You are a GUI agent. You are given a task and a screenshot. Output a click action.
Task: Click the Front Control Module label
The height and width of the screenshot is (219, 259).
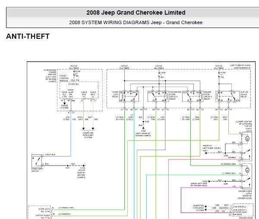pos(64,78)
